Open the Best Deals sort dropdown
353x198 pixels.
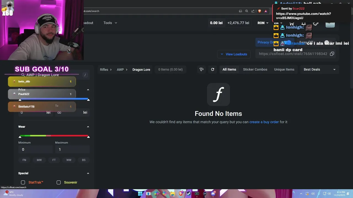(x=320, y=70)
